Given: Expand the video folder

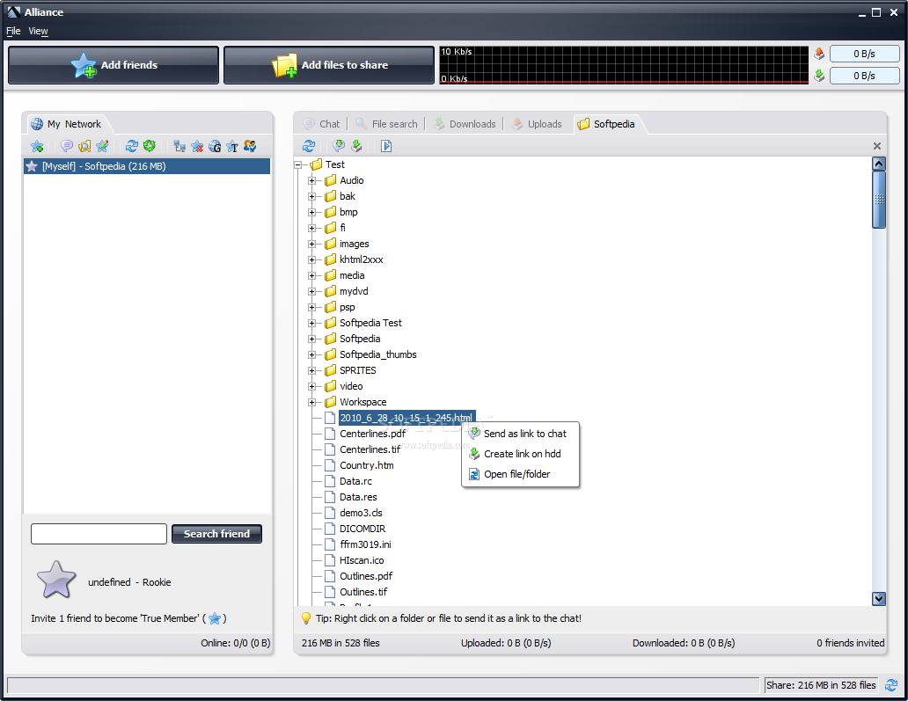Looking at the screenshot, I should pyautogui.click(x=311, y=386).
